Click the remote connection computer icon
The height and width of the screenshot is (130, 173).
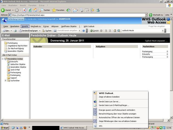(x=4, y=21)
